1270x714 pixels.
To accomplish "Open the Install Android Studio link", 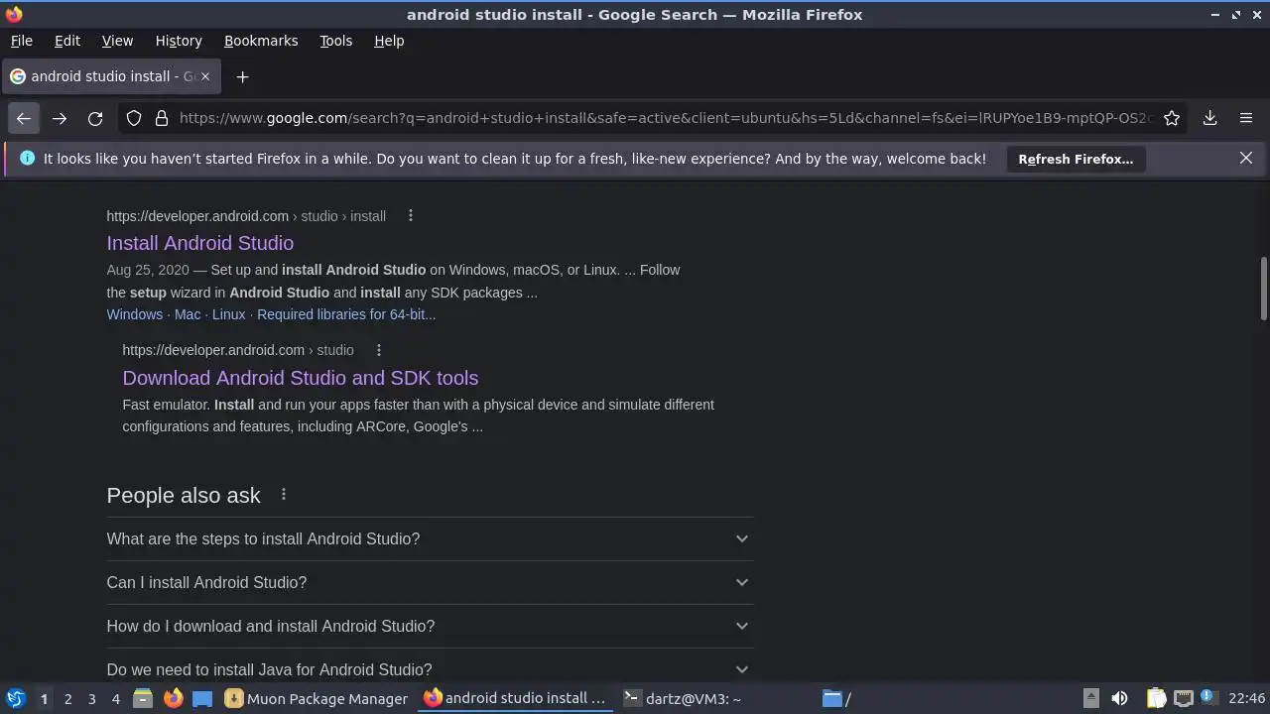I will [x=200, y=243].
